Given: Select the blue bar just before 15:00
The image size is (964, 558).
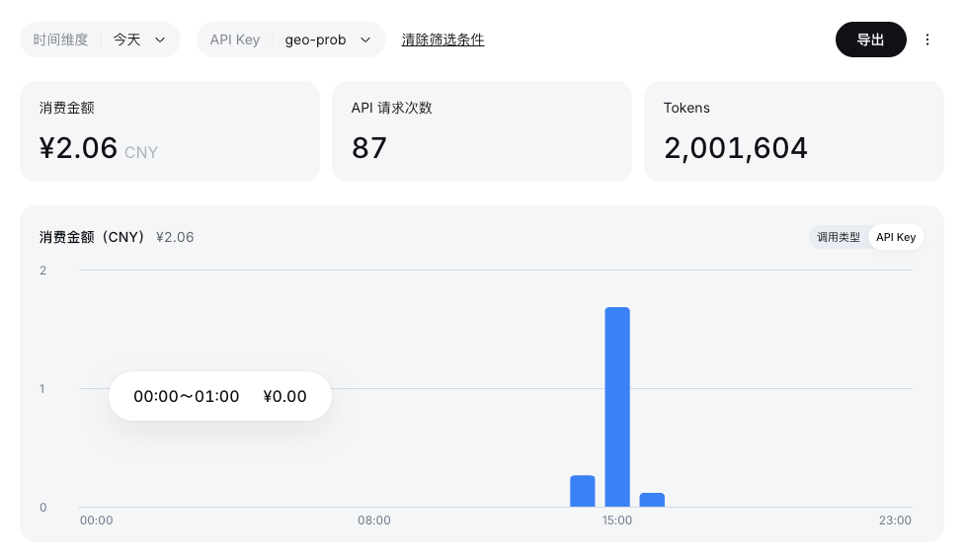Looking at the screenshot, I should tap(582, 491).
